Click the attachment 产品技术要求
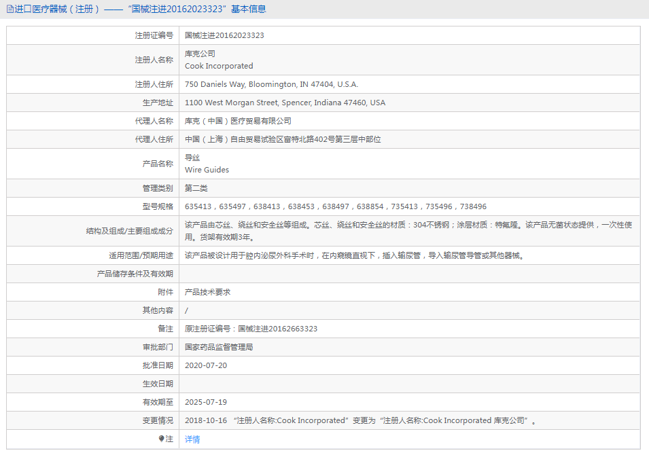Screen dimensions: 649x455 [207, 292]
